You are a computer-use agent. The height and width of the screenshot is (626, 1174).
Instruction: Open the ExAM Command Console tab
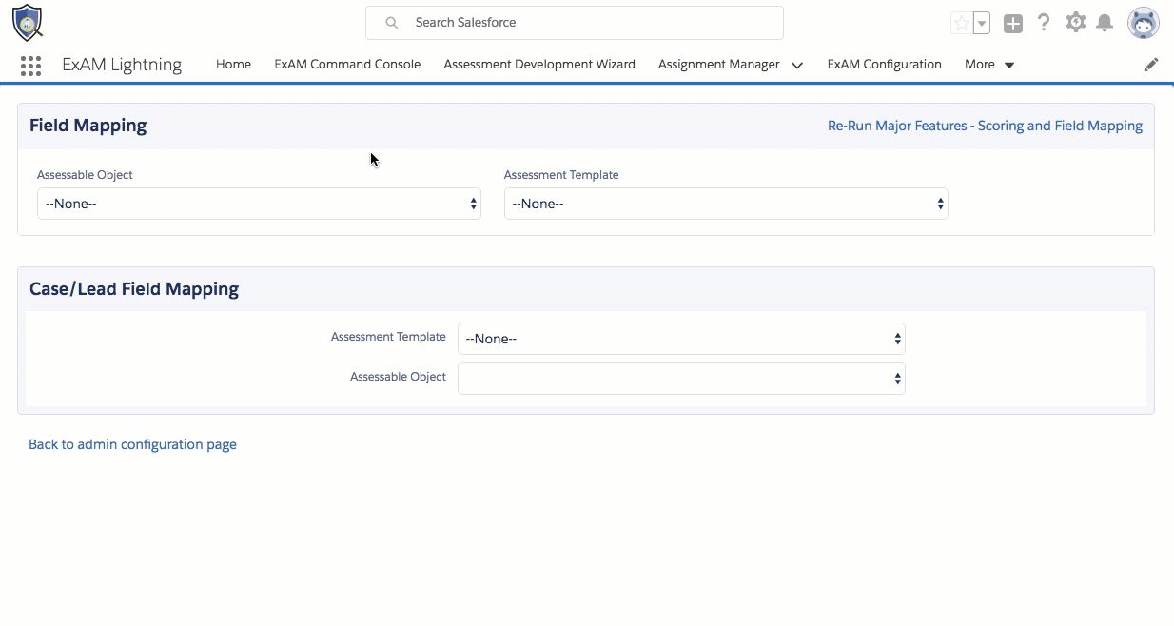[347, 65]
